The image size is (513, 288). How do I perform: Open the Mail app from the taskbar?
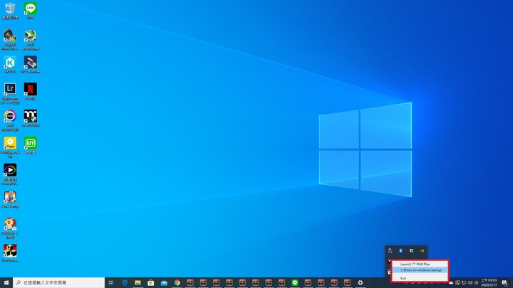tap(164, 282)
